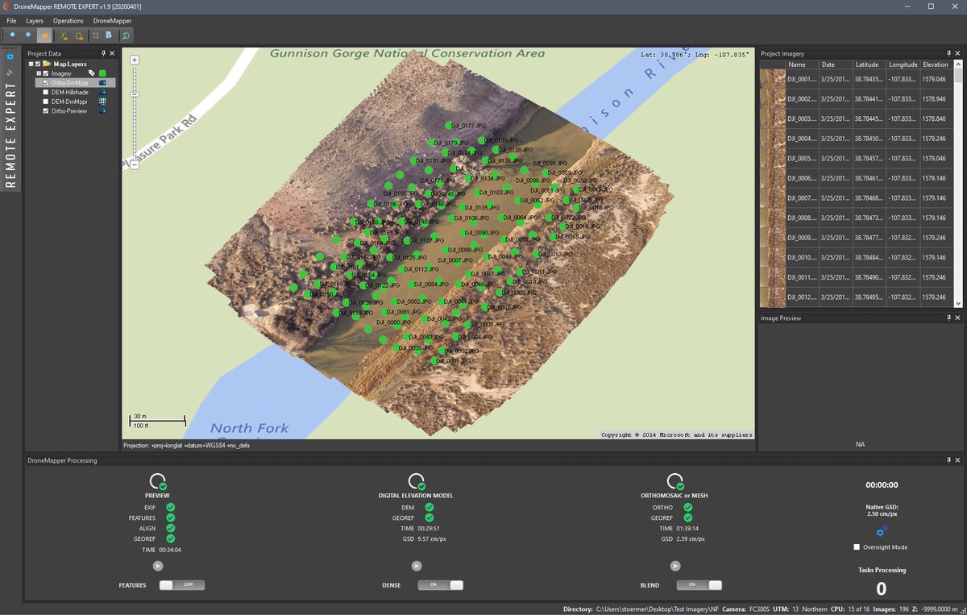Collapse the Map Layers tree node
This screenshot has height=615, width=967.
[x=31, y=64]
